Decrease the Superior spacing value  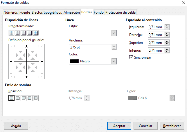tap(167, 44)
